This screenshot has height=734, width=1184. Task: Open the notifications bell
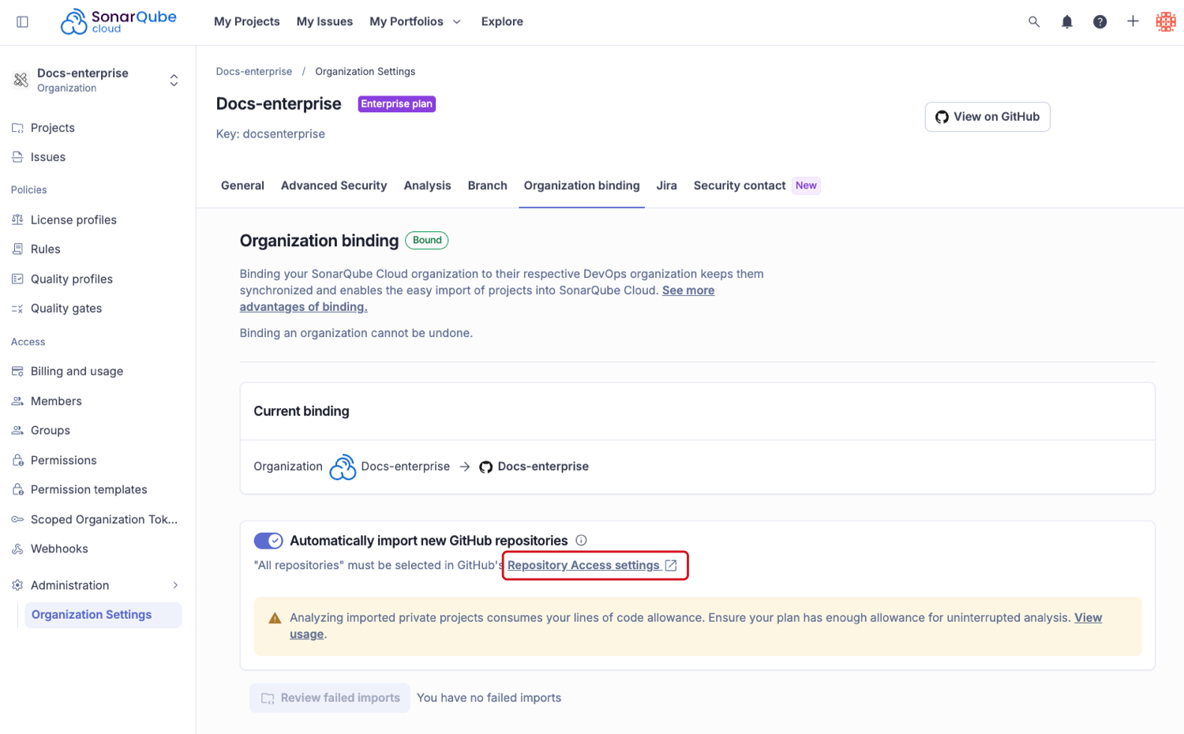[1067, 22]
